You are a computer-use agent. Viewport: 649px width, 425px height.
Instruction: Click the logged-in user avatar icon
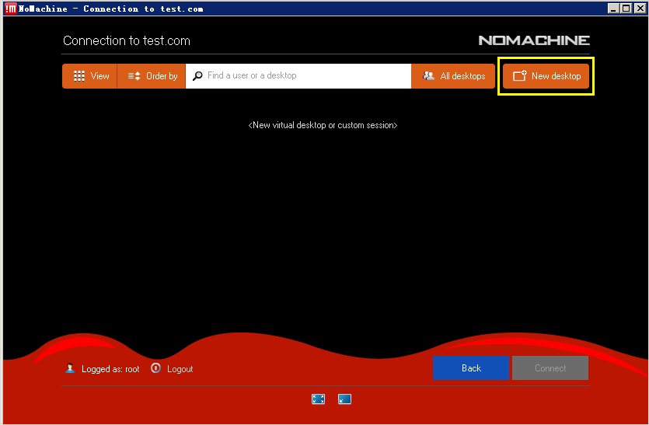tap(70, 368)
